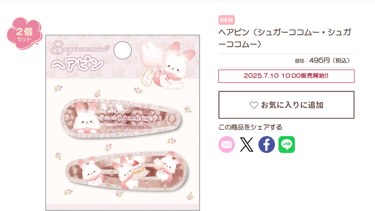375x211 pixels.
Task: Click the bottom three-bunny hair clip in image
Action: tap(127, 171)
